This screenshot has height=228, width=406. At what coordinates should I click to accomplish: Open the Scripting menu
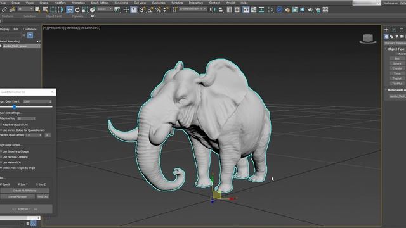(x=177, y=3)
